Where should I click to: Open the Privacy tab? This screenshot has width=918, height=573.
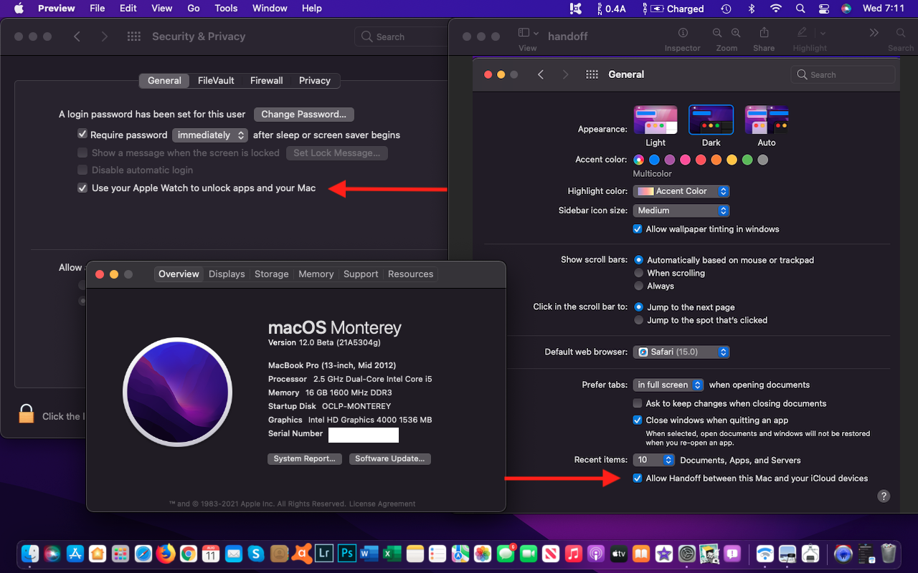tap(315, 81)
